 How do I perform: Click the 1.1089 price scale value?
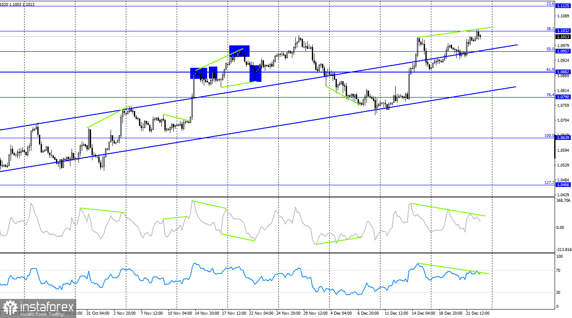tap(564, 16)
